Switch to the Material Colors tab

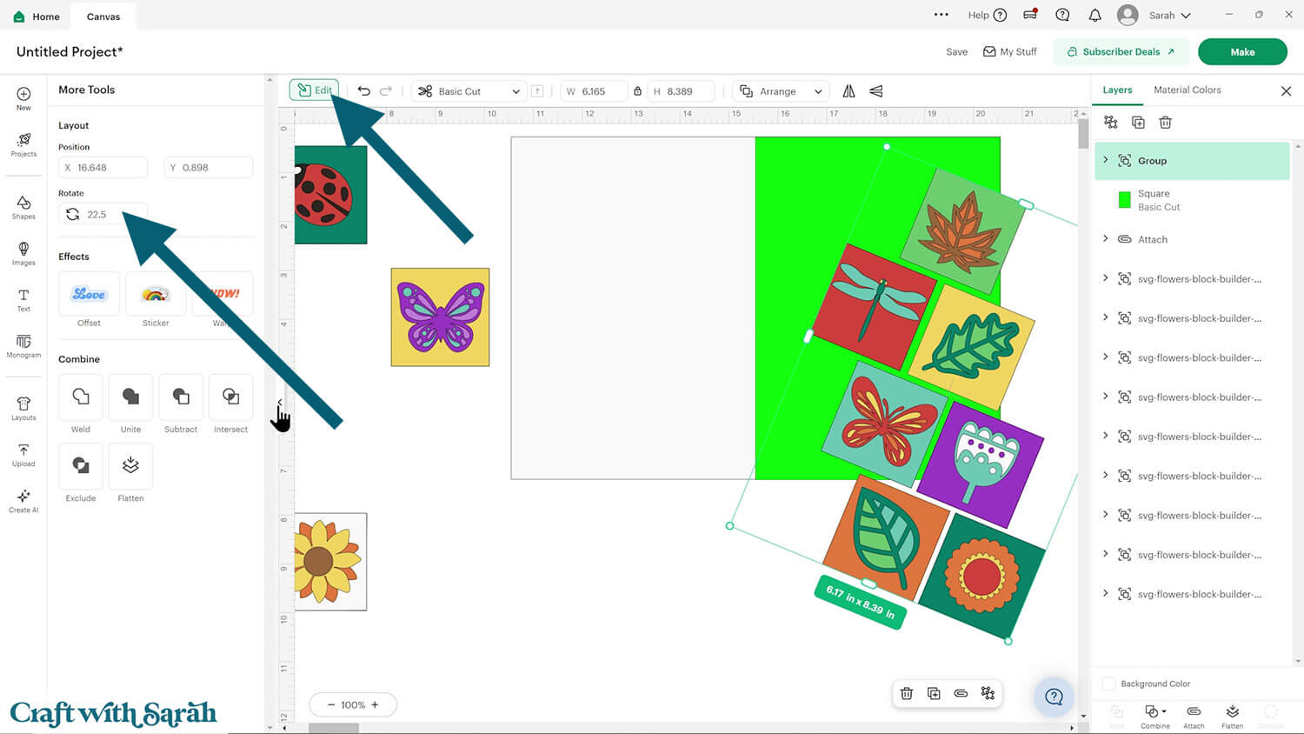tap(1188, 90)
